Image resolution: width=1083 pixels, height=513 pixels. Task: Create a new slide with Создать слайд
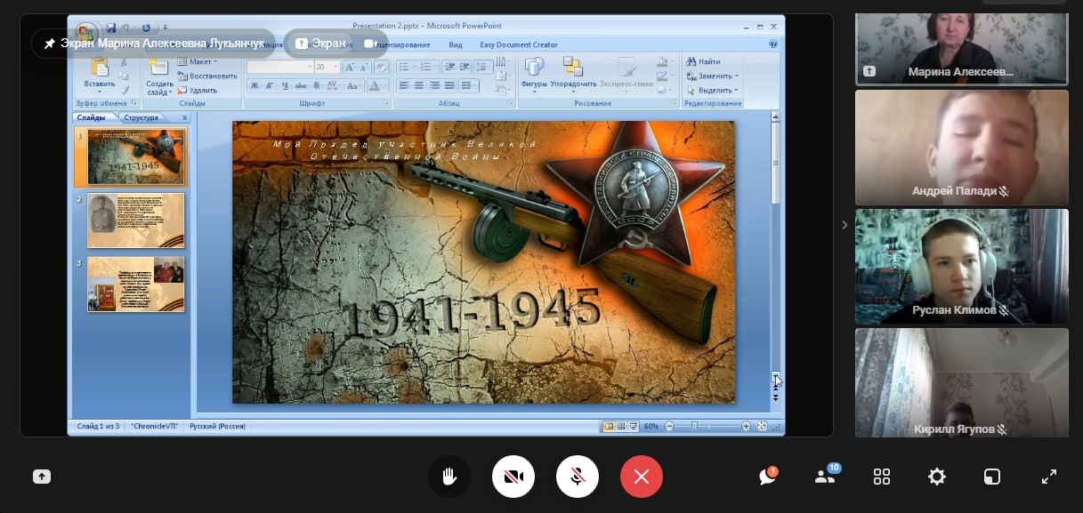158,77
